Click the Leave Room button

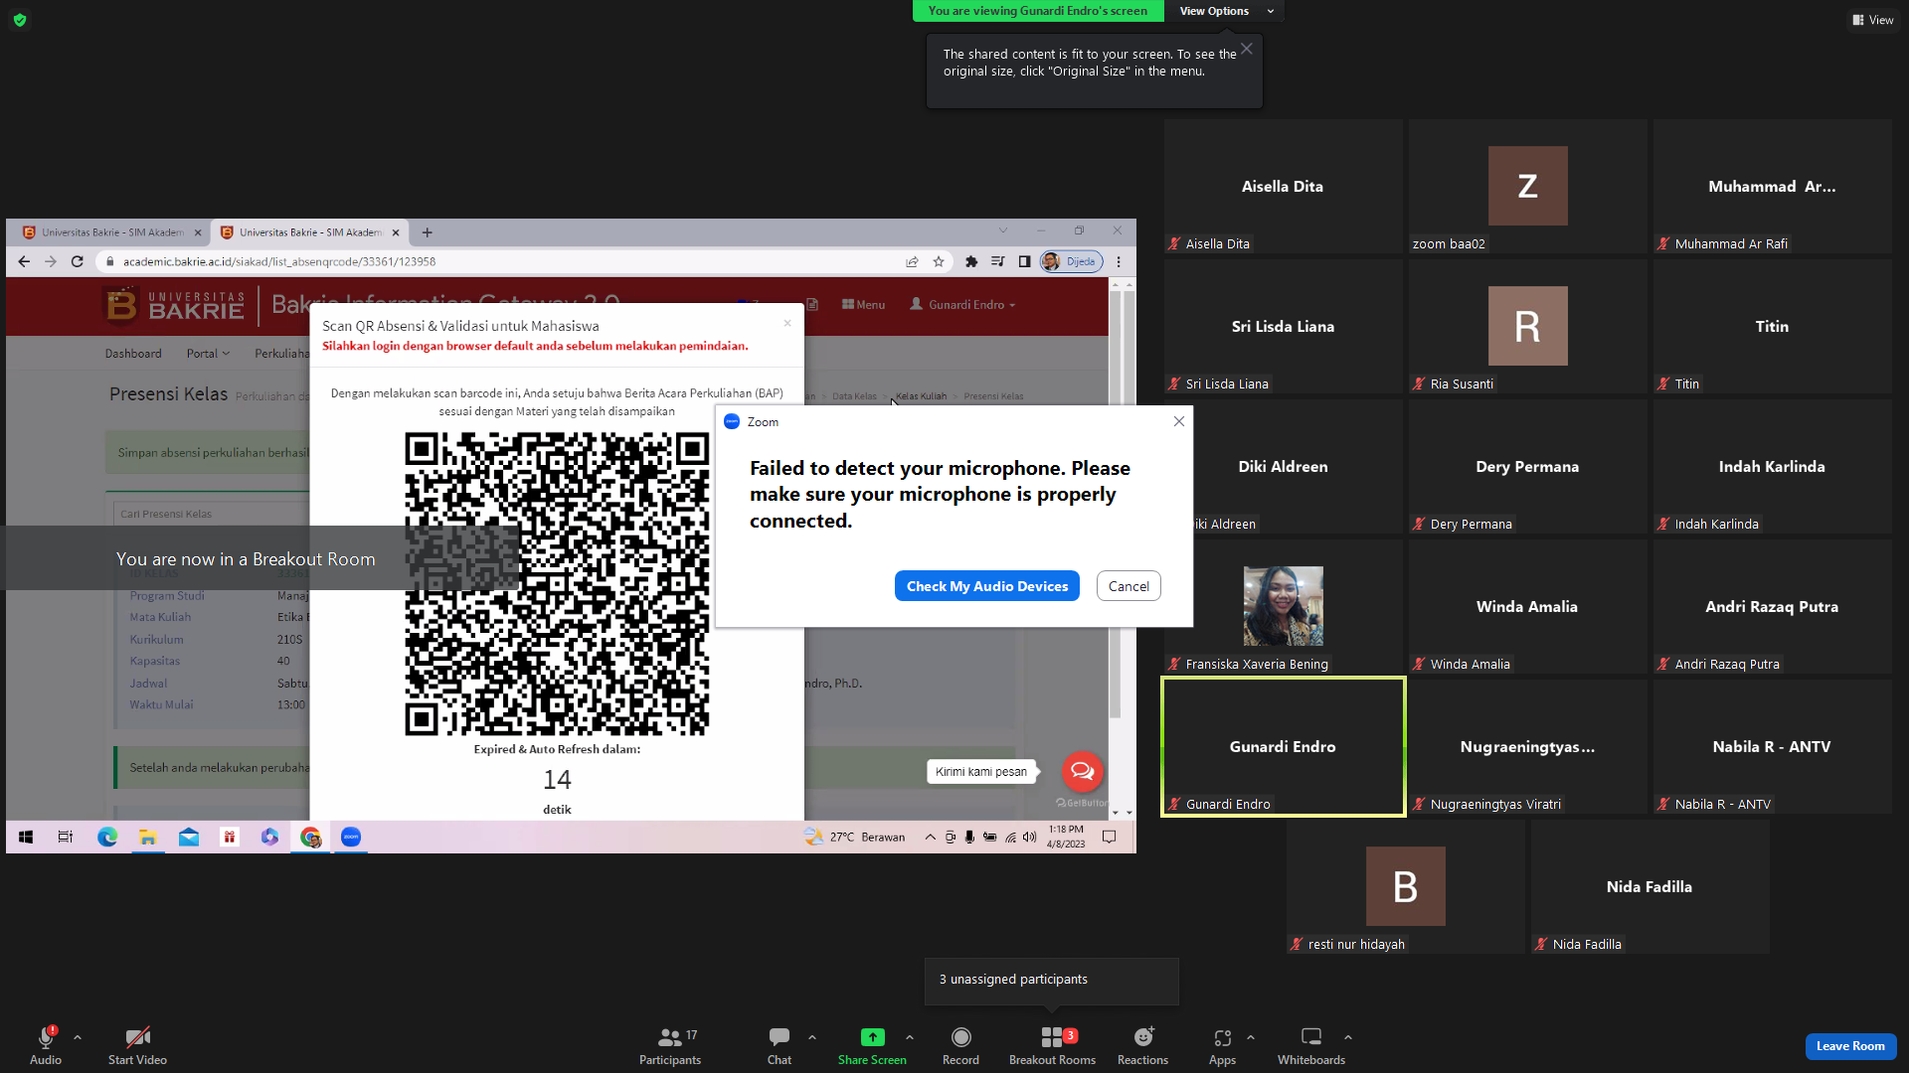[x=1850, y=1046]
